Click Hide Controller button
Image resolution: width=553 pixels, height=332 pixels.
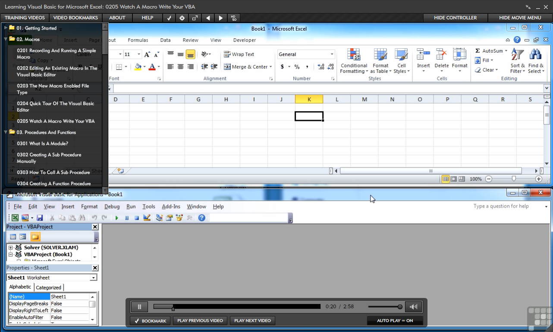click(455, 18)
